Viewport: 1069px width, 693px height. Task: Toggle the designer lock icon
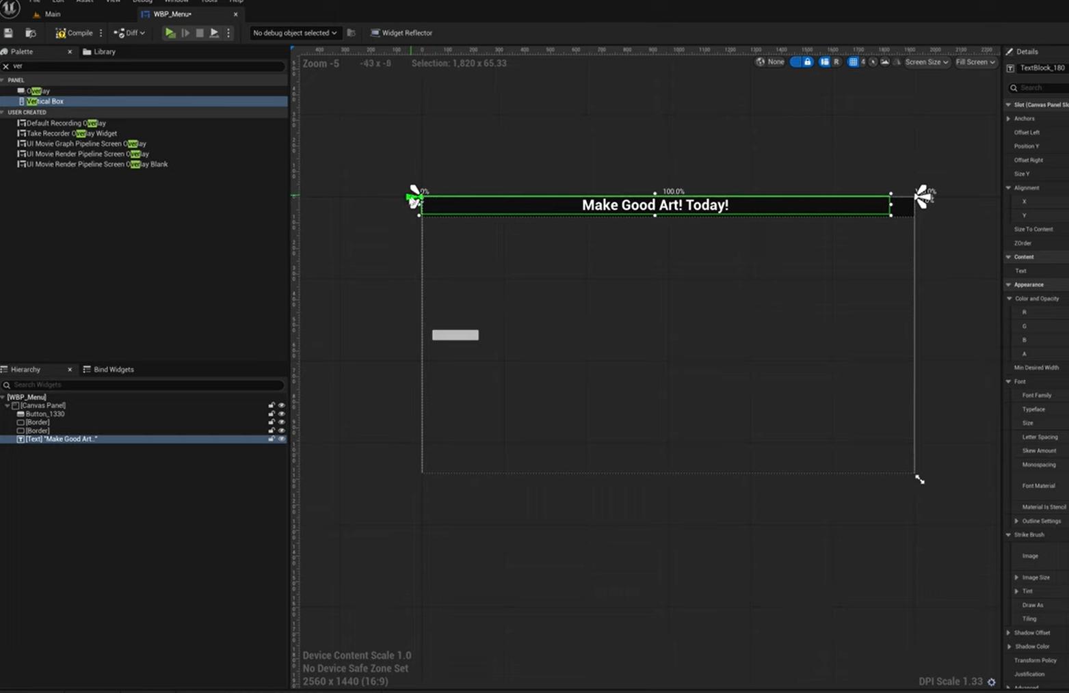[x=807, y=62]
